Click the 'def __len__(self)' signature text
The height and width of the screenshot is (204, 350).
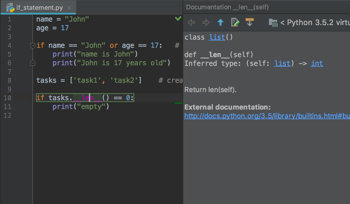219,55
